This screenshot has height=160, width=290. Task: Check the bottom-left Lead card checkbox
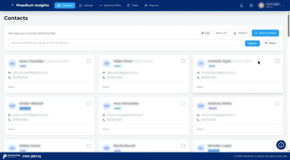pos(89,146)
